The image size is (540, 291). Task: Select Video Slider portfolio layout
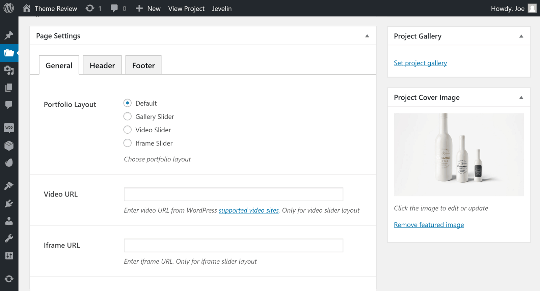point(128,130)
